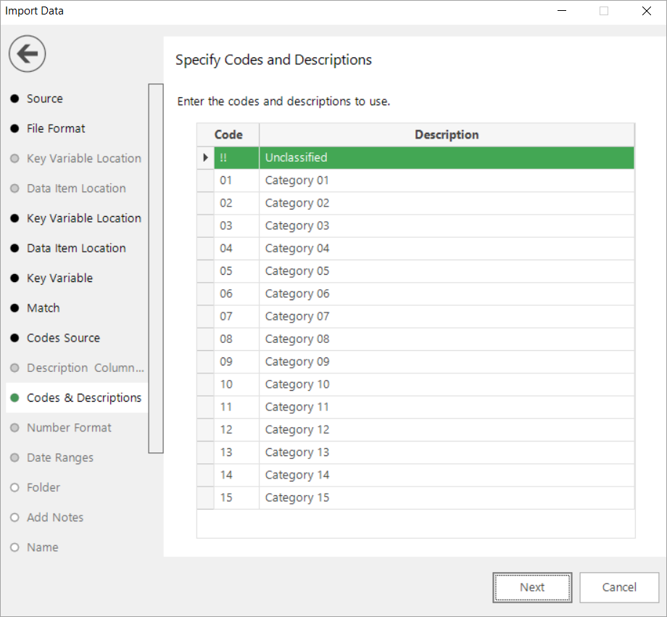Click the Cancel button
This screenshot has height=617, width=667.
pyautogui.click(x=619, y=587)
